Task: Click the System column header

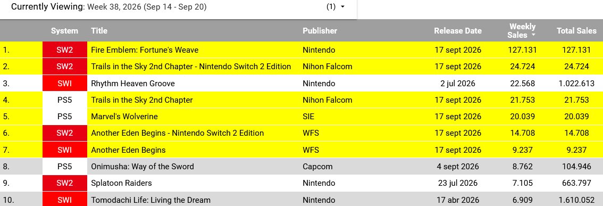Action: (x=64, y=31)
